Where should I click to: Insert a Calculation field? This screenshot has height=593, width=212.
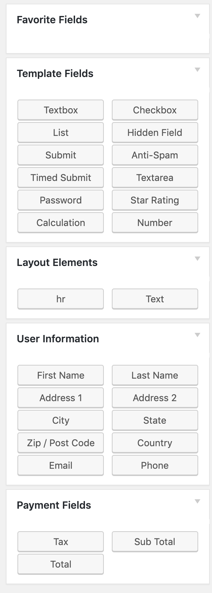click(x=61, y=223)
